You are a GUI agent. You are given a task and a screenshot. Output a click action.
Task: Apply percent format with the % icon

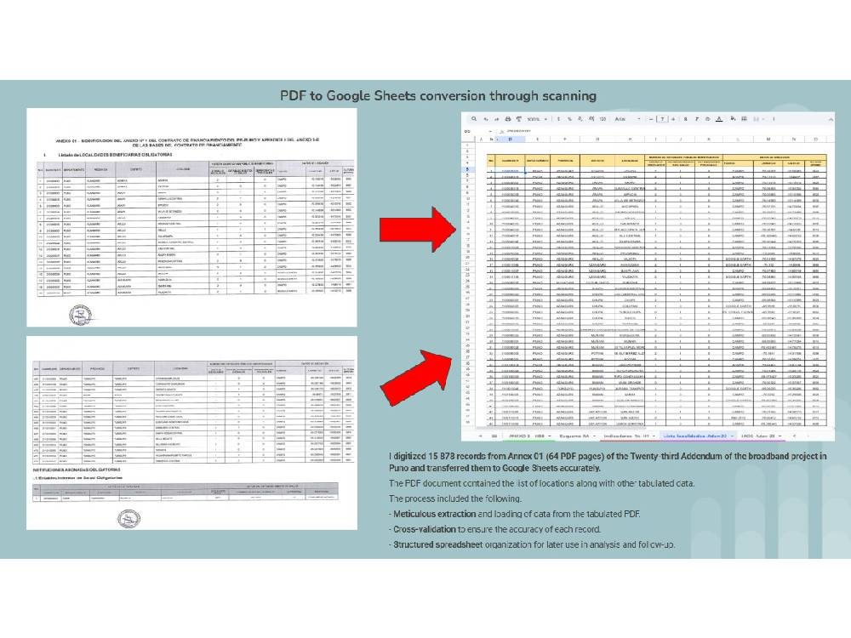[x=569, y=119]
